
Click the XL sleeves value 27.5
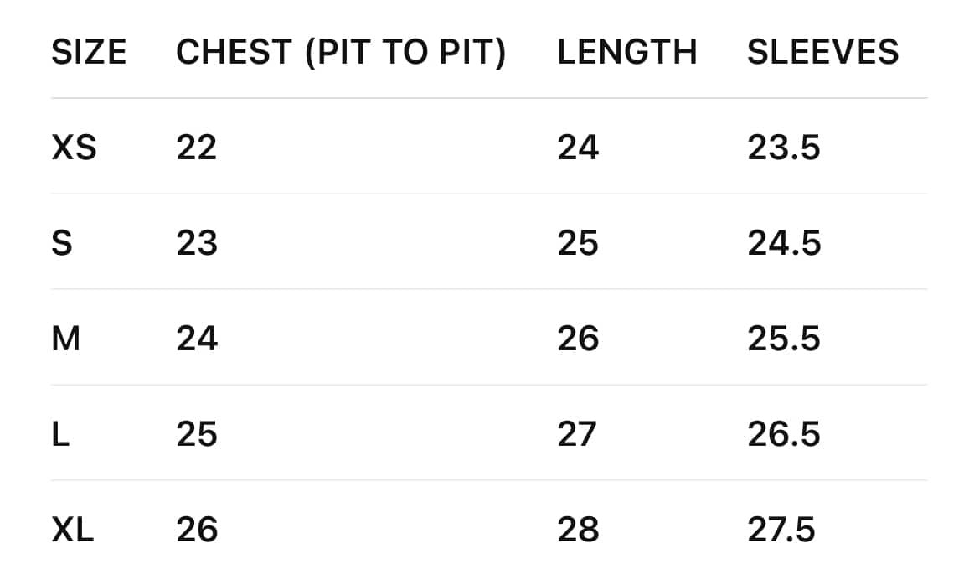click(x=781, y=531)
